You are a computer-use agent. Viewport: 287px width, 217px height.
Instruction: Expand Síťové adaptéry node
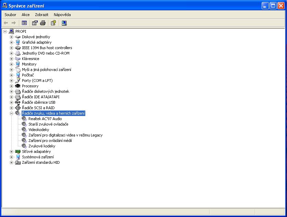tap(11, 151)
